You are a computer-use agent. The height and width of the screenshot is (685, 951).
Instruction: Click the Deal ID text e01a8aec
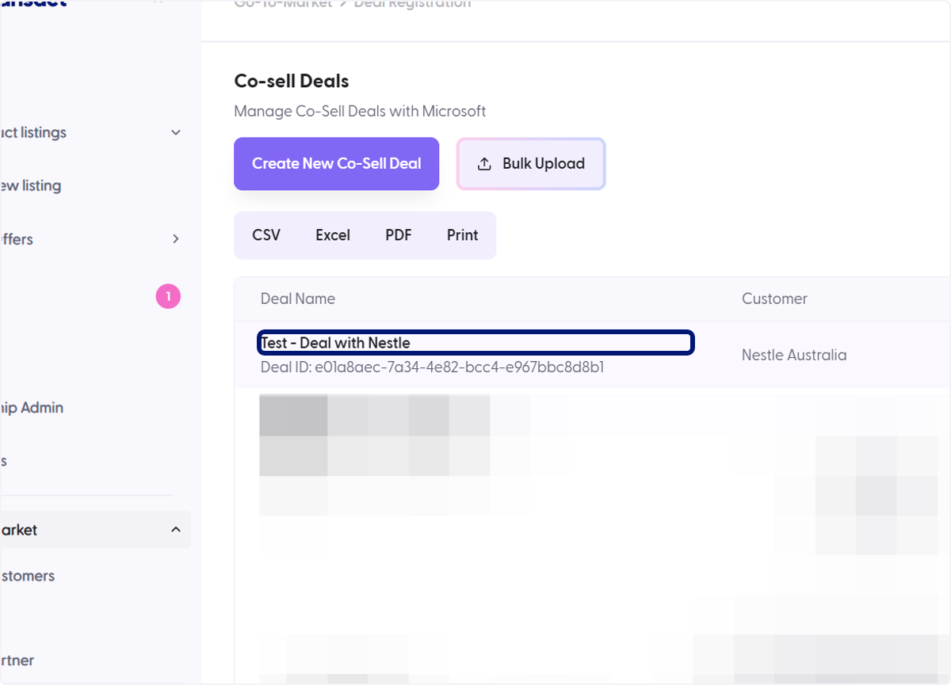(433, 367)
